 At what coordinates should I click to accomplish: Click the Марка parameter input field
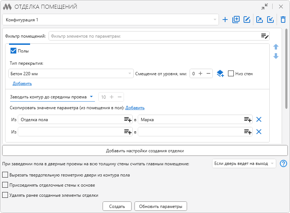click(190, 120)
